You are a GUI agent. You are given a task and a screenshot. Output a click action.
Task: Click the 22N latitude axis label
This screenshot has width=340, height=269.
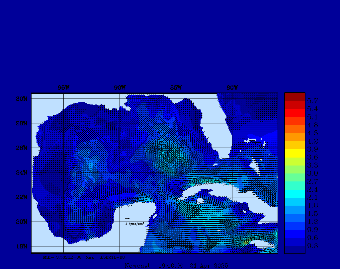21,197
